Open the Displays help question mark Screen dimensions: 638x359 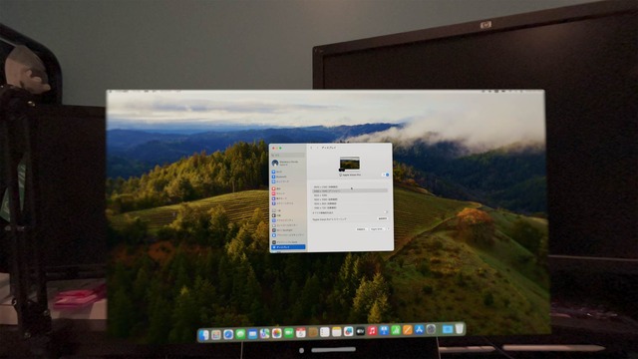click(389, 229)
